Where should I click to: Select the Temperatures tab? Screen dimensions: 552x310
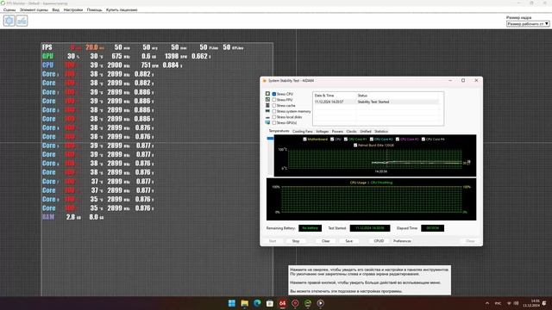point(279,131)
